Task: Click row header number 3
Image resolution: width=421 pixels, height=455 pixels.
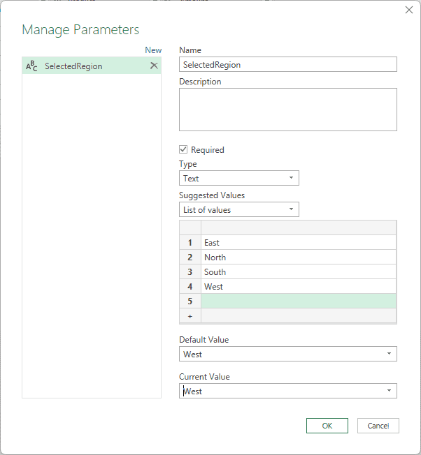Action: pos(190,271)
